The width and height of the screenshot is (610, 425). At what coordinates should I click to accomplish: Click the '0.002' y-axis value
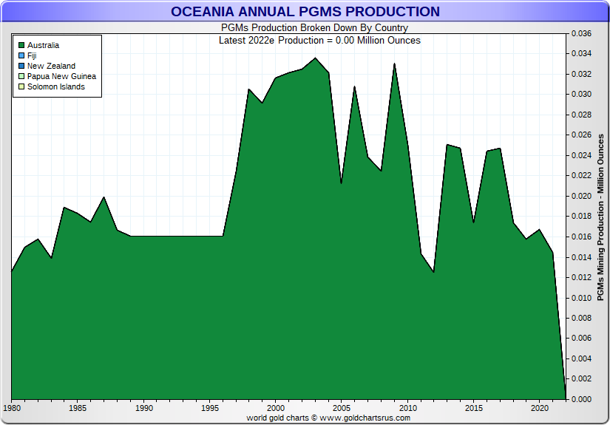pyautogui.click(x=581, y=378)
